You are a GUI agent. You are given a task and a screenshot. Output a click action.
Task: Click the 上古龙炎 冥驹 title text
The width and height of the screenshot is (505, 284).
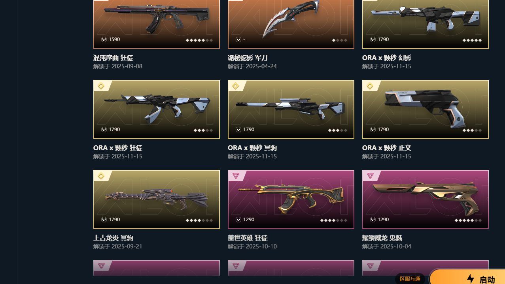113,238
